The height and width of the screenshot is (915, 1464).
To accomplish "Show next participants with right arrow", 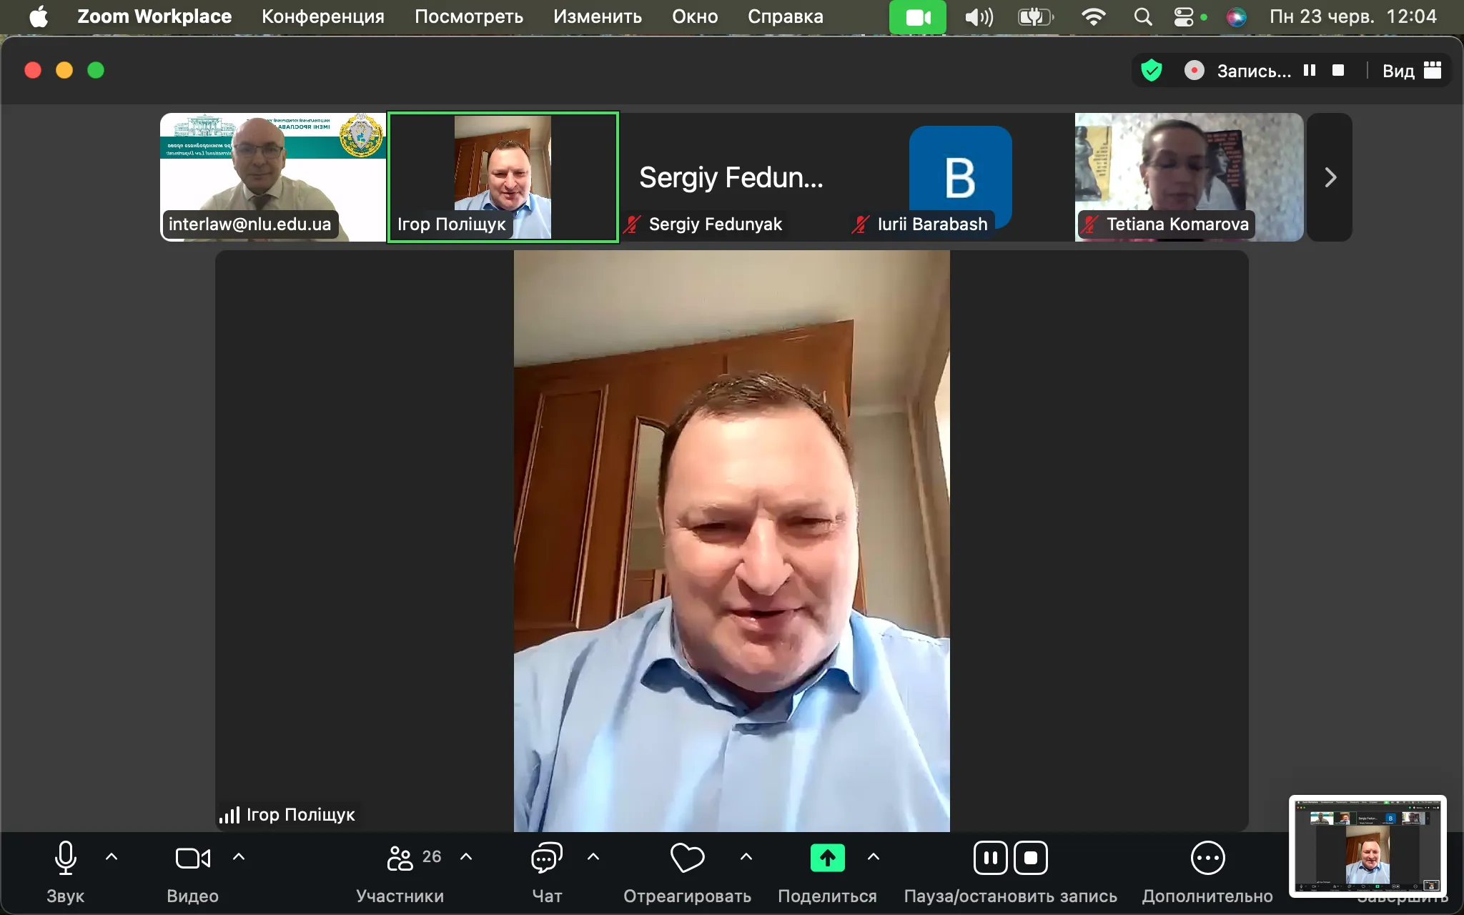I will click(1330, 177).
